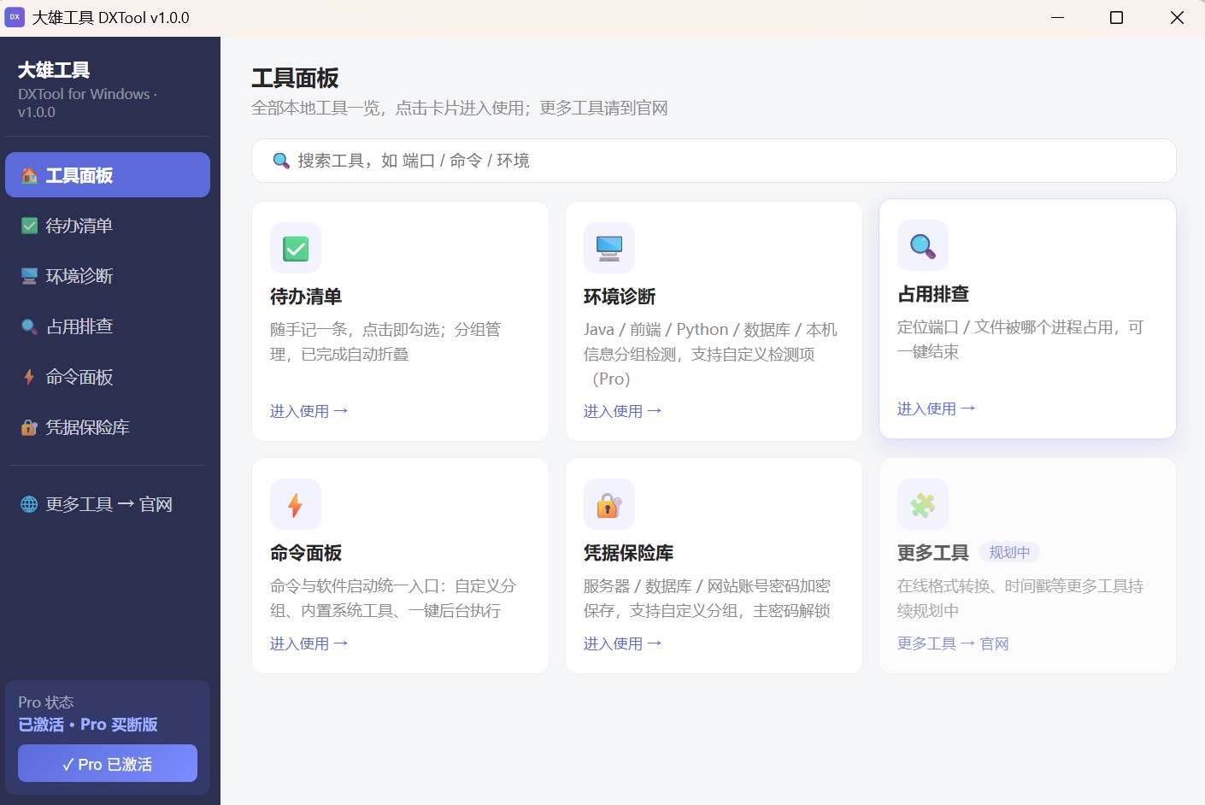This screenshot has width=1205, height=805.
Task: Click the 环境诊断 card title
Action: coord(620,297)
